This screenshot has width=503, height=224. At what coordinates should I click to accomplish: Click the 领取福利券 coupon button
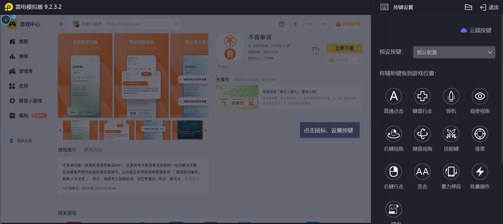click(x=348, y=24)
